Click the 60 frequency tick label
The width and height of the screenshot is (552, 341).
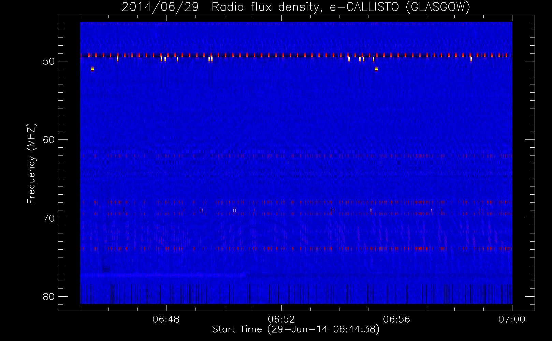coord(49,140)
